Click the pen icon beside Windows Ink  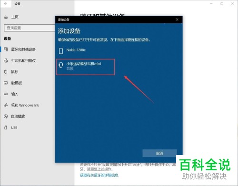[6, 105]
